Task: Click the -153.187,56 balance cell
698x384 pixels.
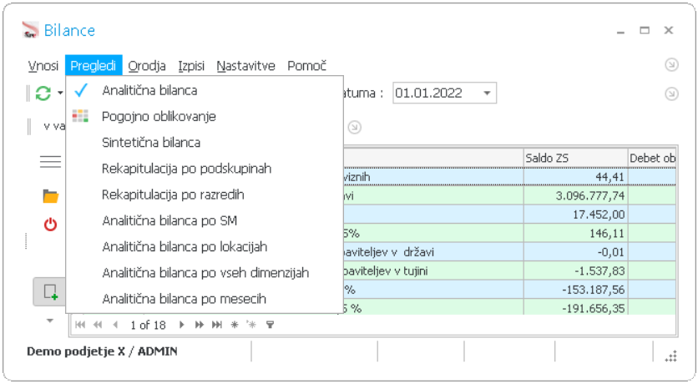Action: pyautogui.click(x=575, y=290)
